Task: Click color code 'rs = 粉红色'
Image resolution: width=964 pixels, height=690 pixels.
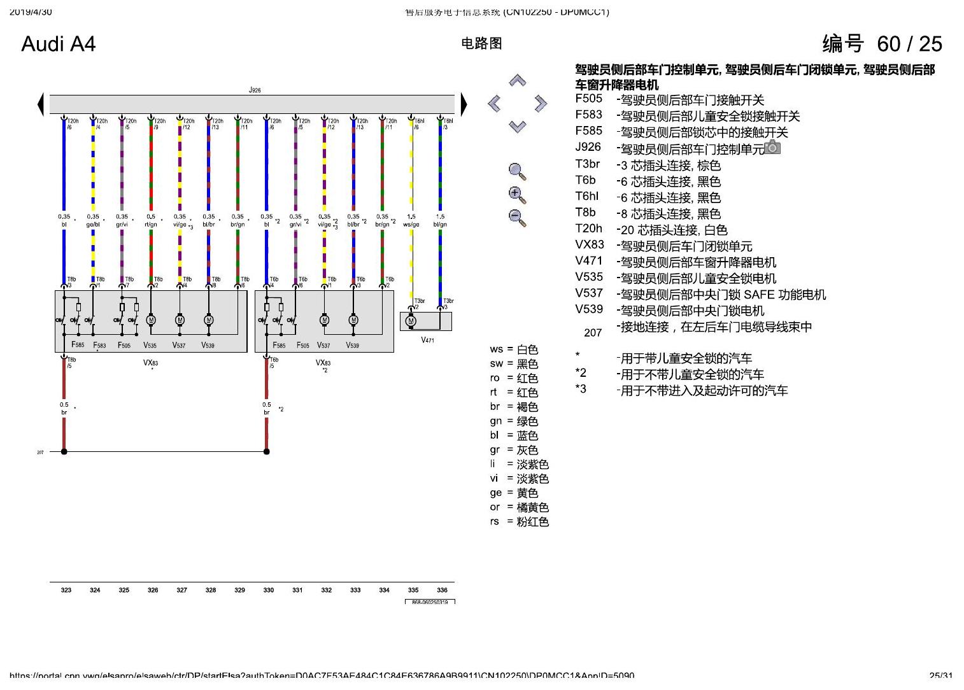Action: click(x=520, y=521)
